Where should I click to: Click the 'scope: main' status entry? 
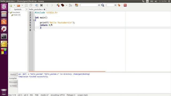pos(83,95)
